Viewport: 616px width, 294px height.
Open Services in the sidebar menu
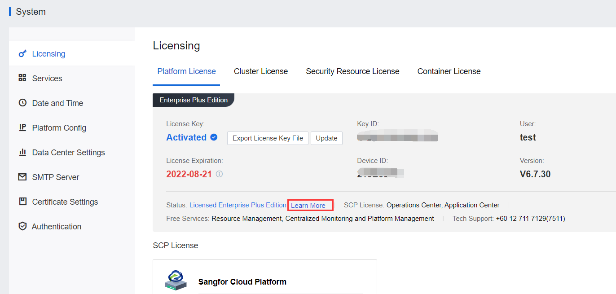tap(47, 79)
